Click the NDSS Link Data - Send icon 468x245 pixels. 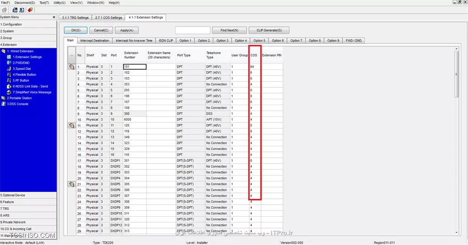pyautogui.click(x=9, y=86)
